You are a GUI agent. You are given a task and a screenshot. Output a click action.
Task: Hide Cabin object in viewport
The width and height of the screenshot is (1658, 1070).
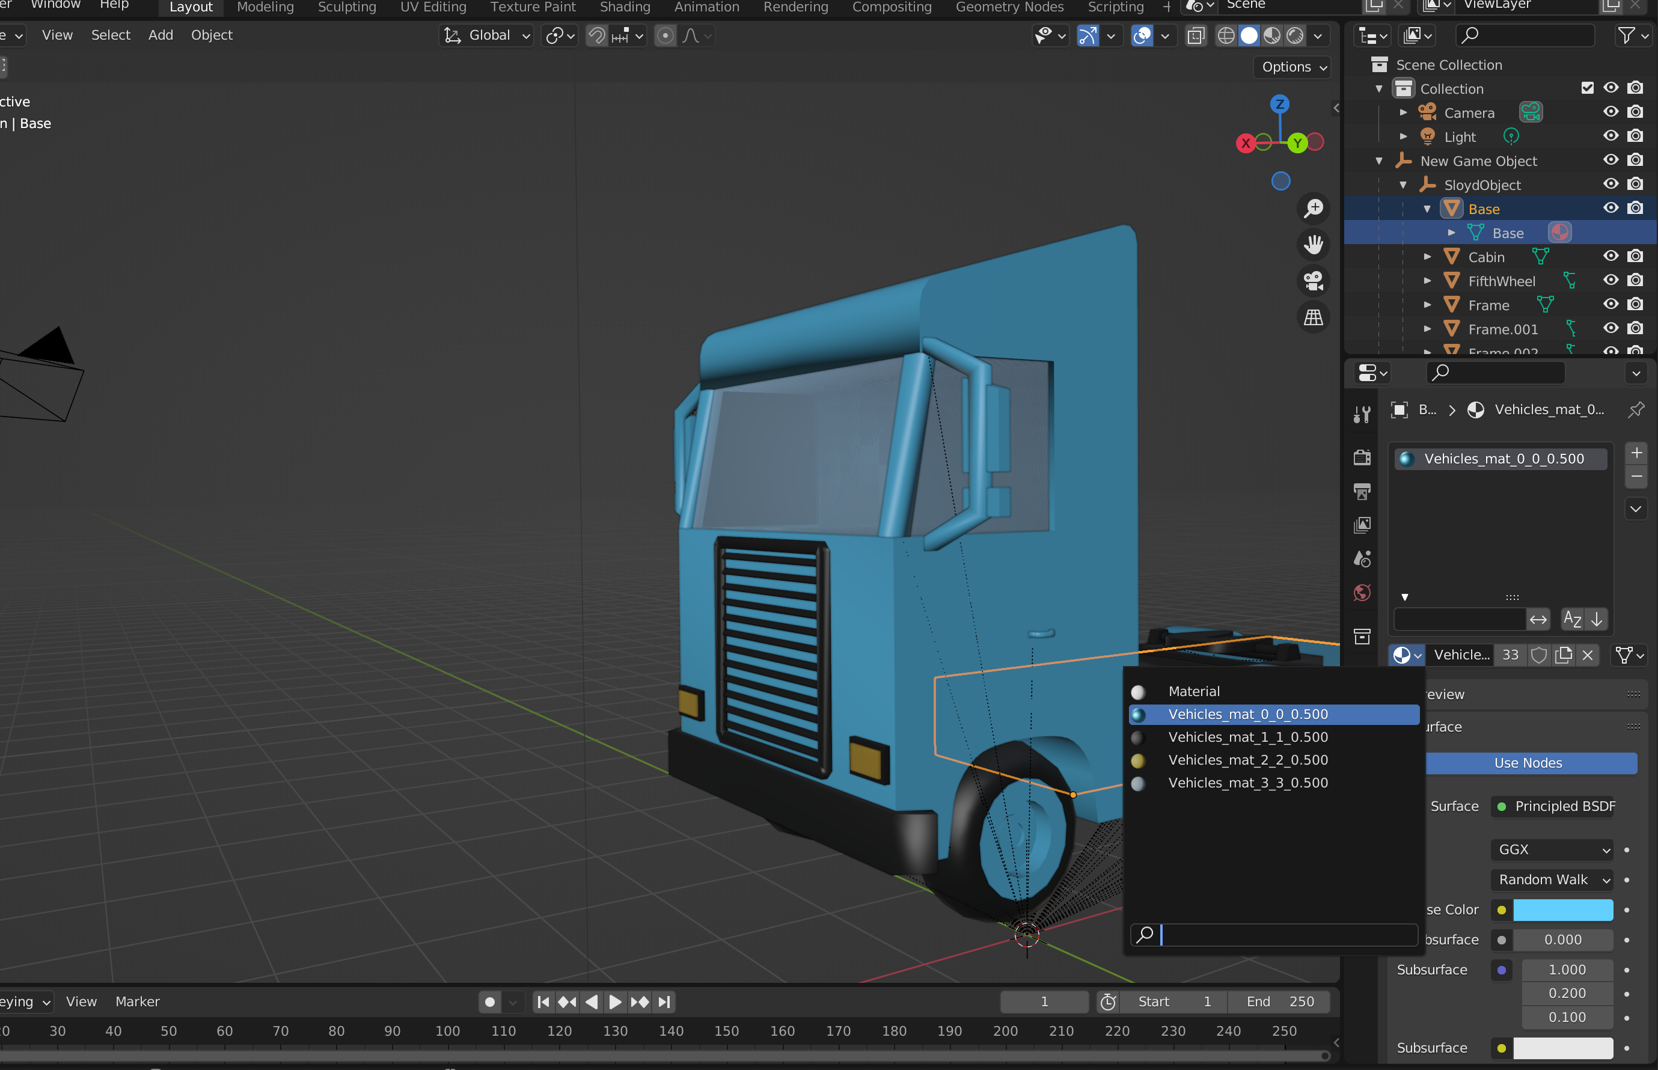coord(1611,257)
